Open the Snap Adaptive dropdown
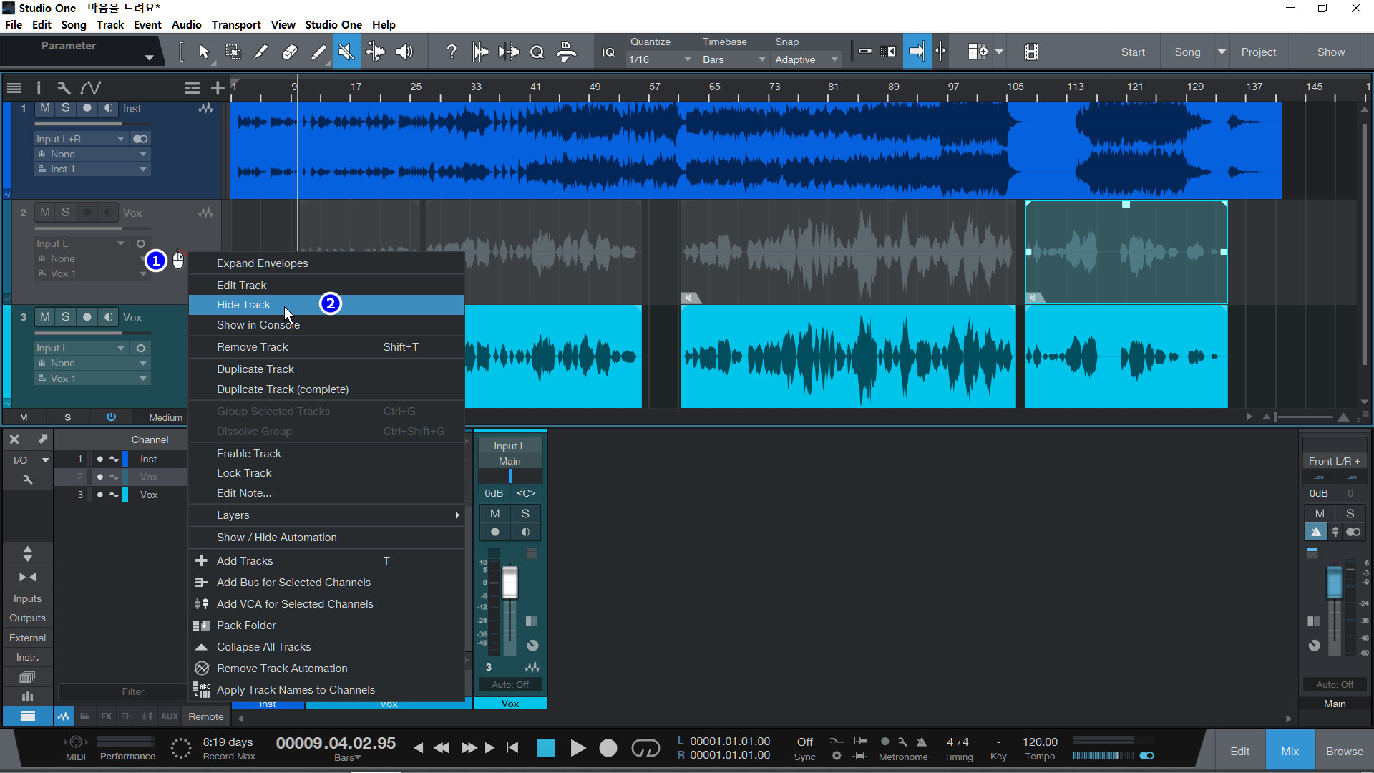This screenshot has width=1374, height=773. coord(806,59)
